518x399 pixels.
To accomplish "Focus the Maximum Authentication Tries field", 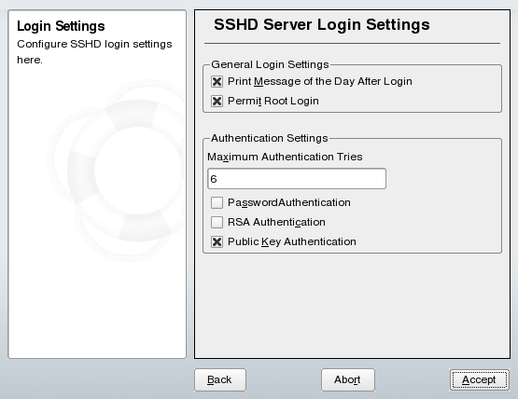I will [297, 179].
